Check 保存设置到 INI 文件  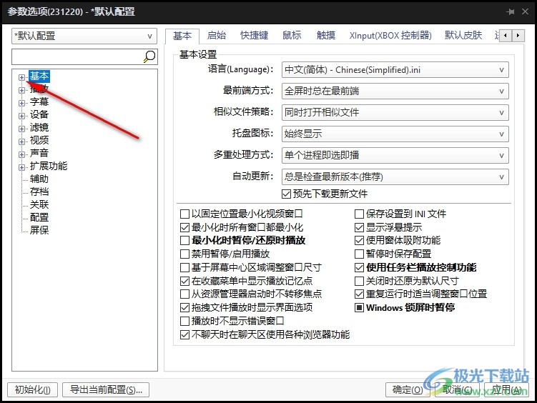tap(359, 214)
